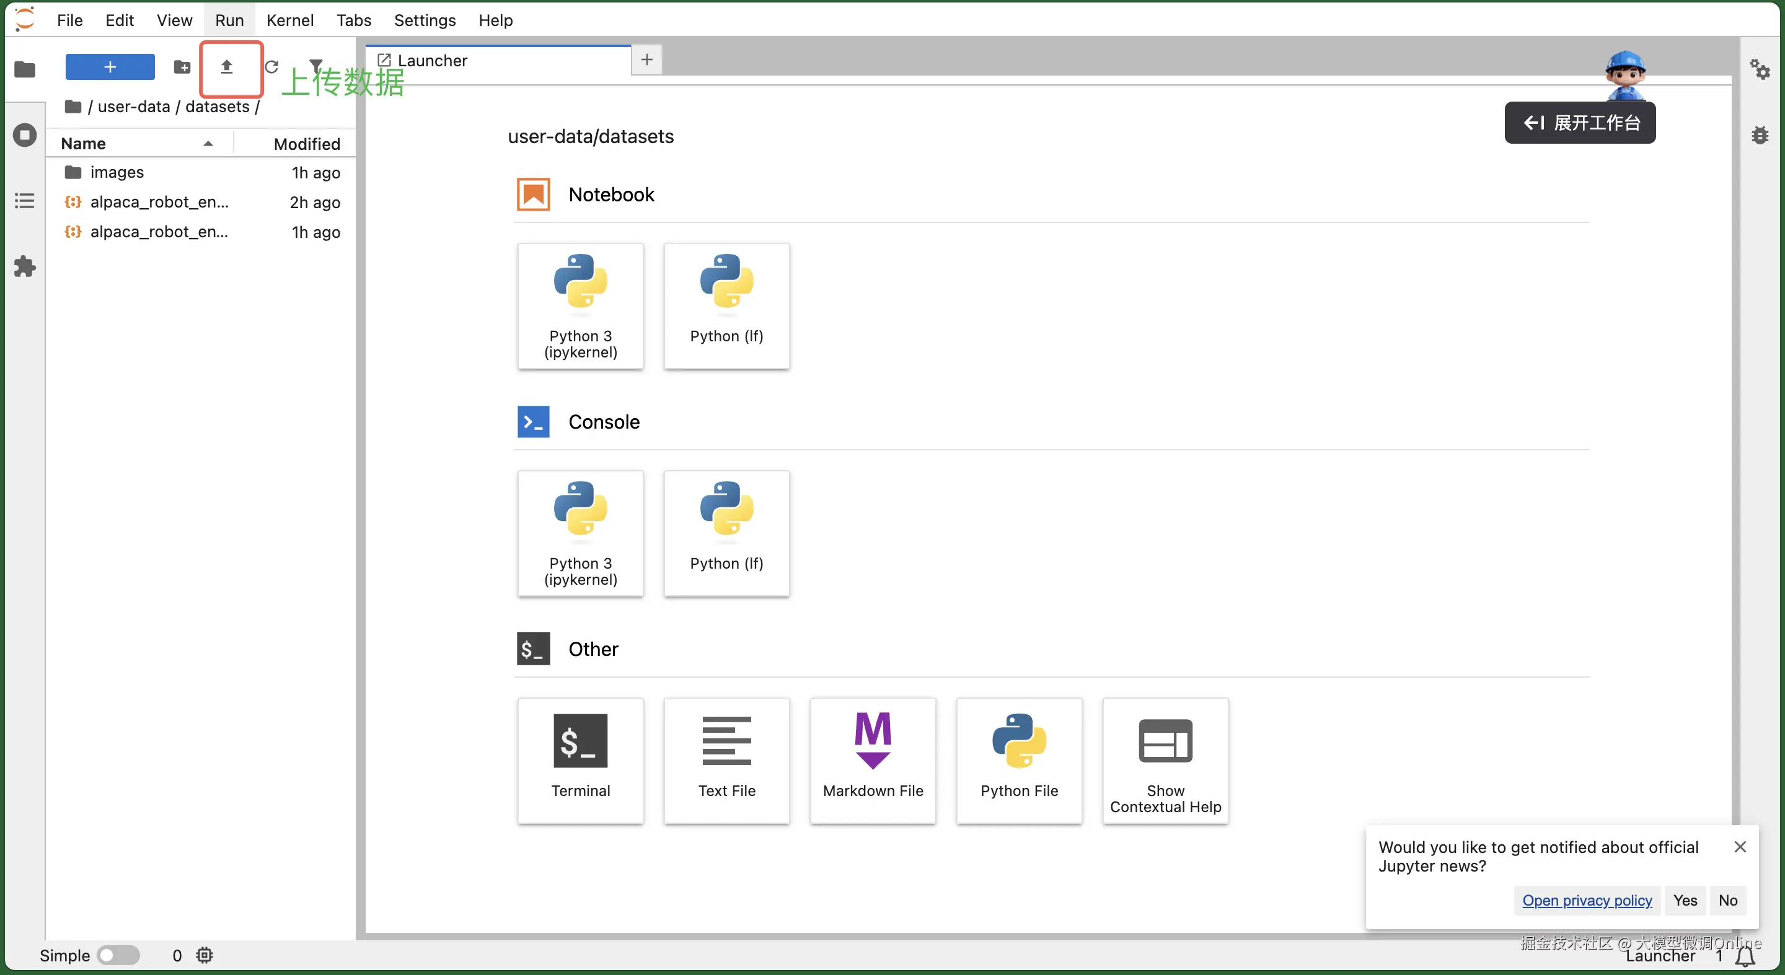Open the Kernel menu
The width and height of the screenshot is (1785, 975).
289,20
